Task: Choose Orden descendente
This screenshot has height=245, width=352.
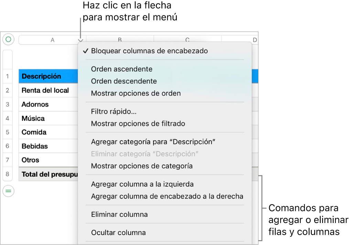Action: pyautogui.click(x=165, y=81)
